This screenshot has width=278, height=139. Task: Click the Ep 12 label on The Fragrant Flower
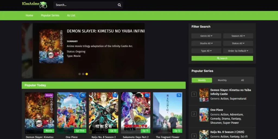[x=177, y=131]
